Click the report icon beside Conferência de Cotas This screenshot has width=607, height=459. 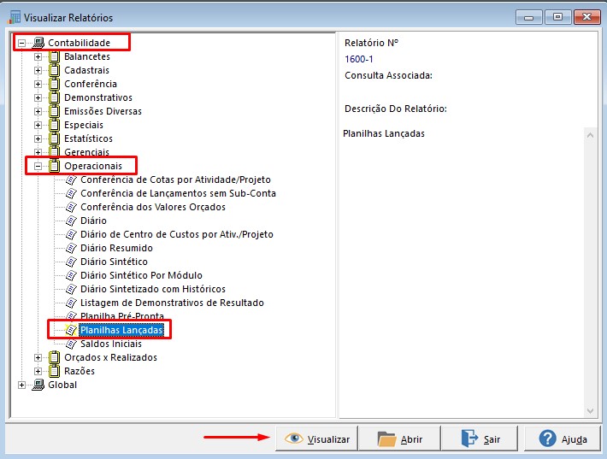tap(71, 179)
